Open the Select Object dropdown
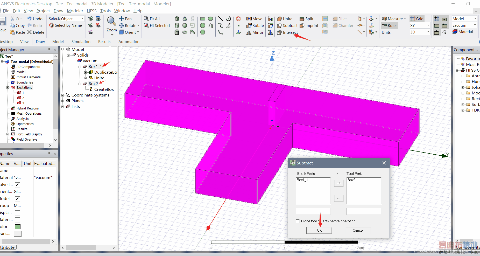 click(82, 19)
